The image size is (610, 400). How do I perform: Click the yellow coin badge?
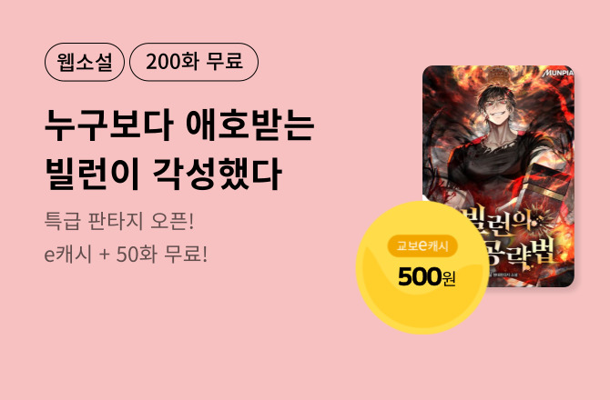click(x=422, y=267)
